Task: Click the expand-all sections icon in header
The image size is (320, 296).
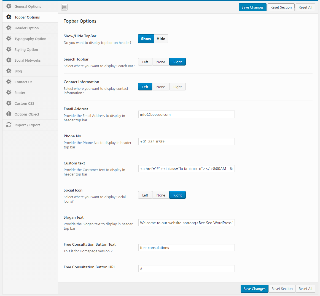Action: [64, 7]
